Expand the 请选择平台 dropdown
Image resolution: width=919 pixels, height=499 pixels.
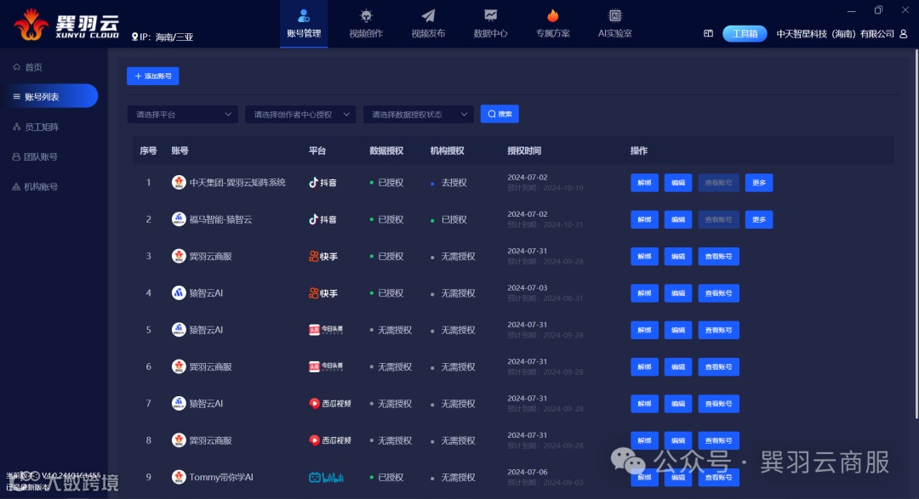tap(182, 114)
